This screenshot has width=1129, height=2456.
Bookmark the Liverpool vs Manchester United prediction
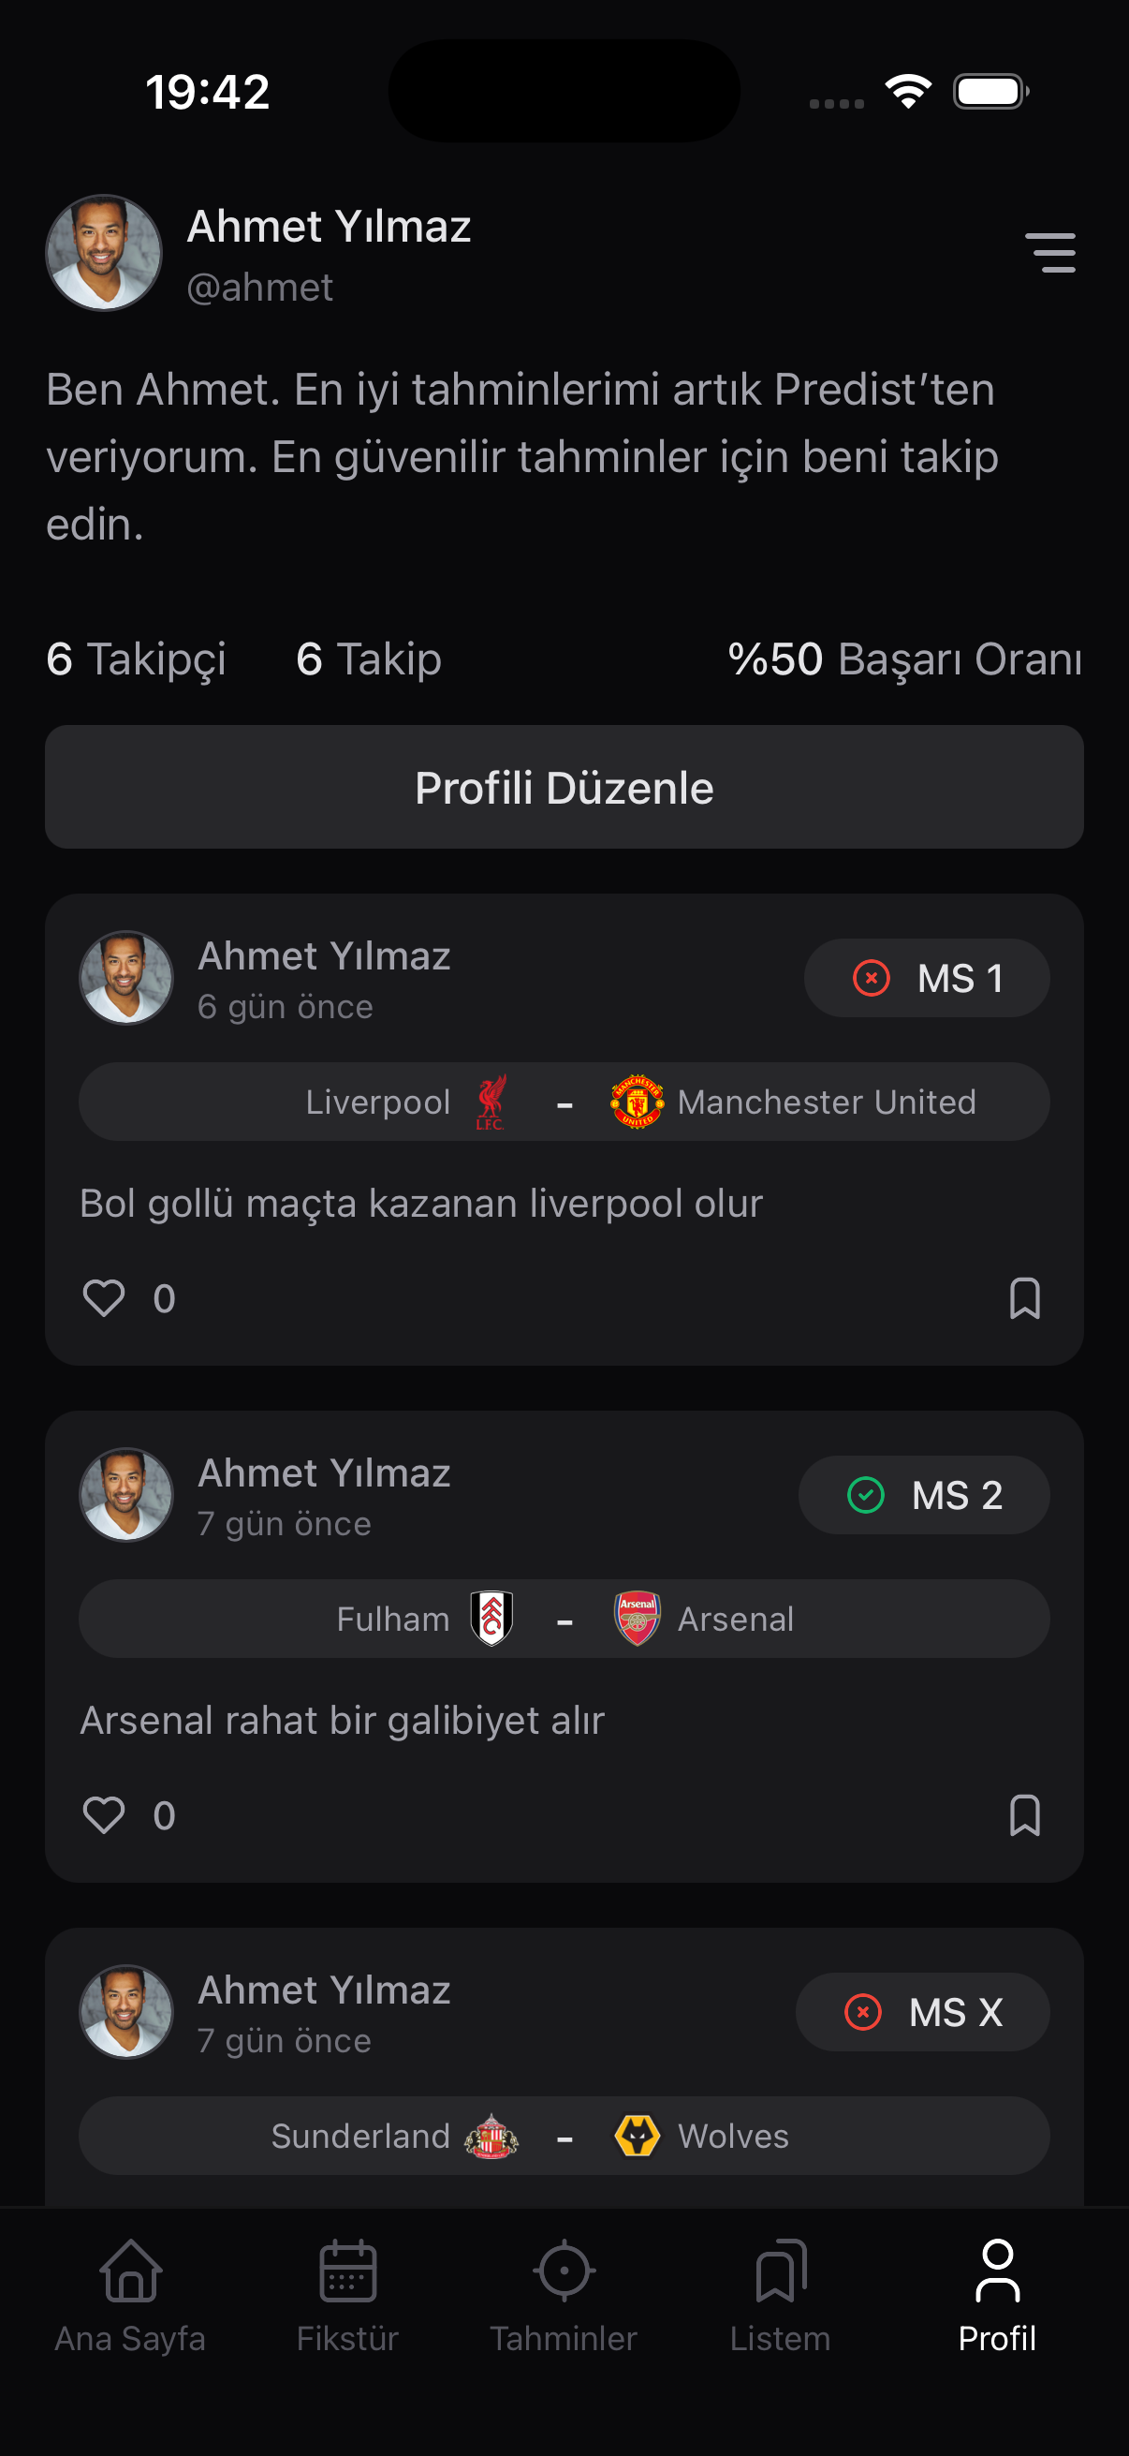(1024, 1297)
